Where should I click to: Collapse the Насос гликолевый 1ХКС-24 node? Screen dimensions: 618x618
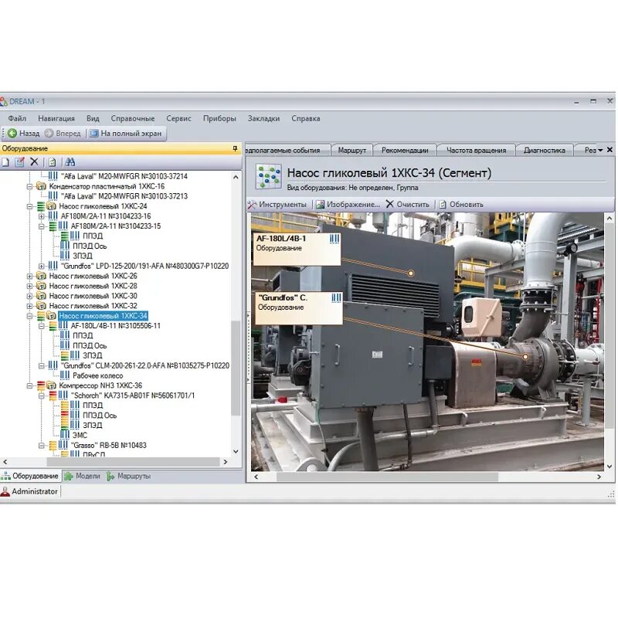tap(30, 206)
